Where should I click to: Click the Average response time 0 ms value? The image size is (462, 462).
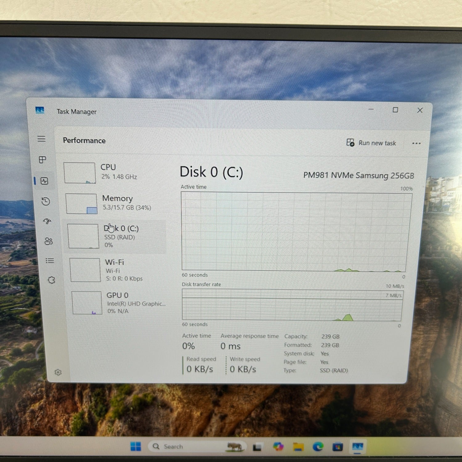(230, 346)
